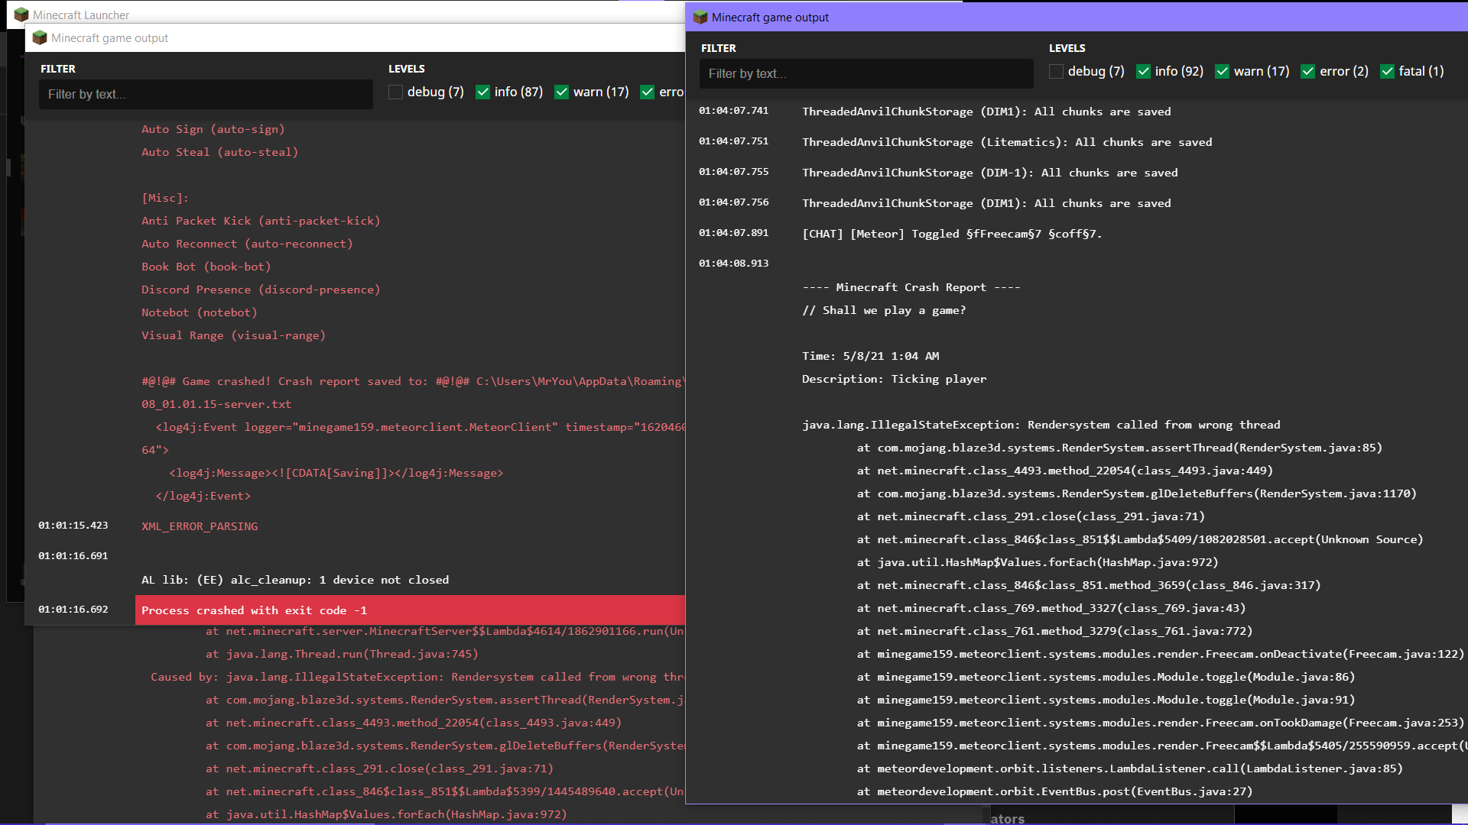Enable the debug (7) checkbox in the left window
1468x825 pixels.
[395, 92]
